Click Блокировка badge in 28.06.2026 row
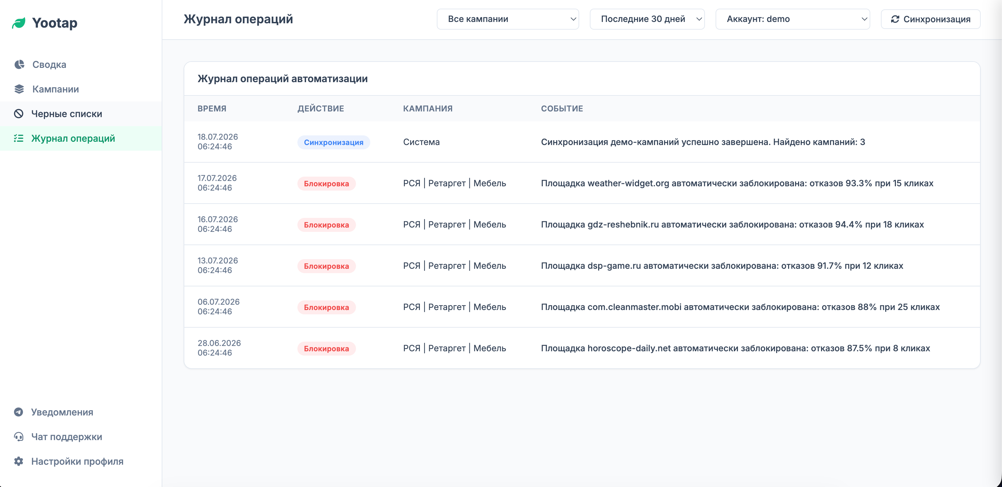Screen dimensions: 1002x487 (326, 349)
